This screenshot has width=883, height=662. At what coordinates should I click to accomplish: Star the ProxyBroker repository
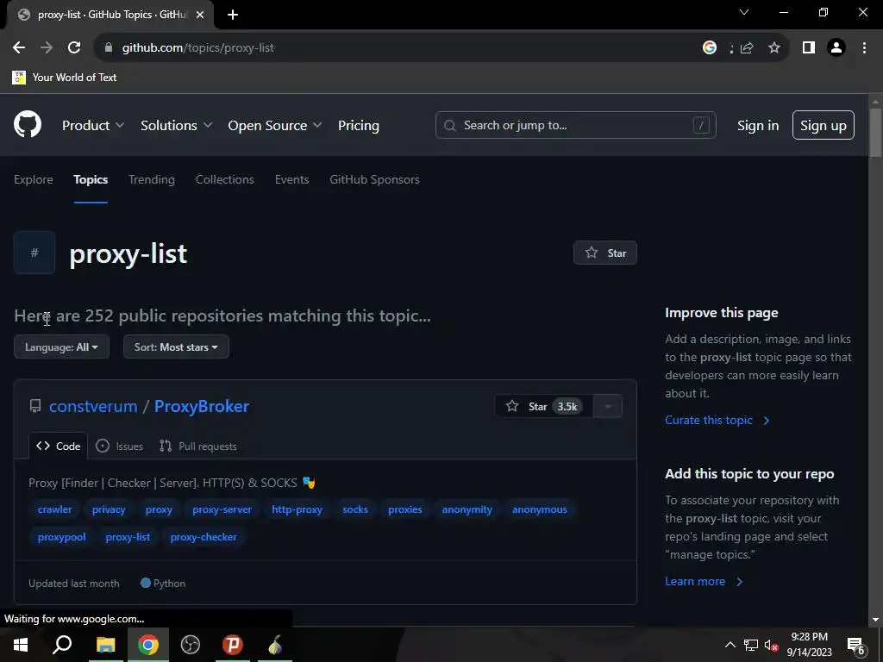tap(543, 407)
